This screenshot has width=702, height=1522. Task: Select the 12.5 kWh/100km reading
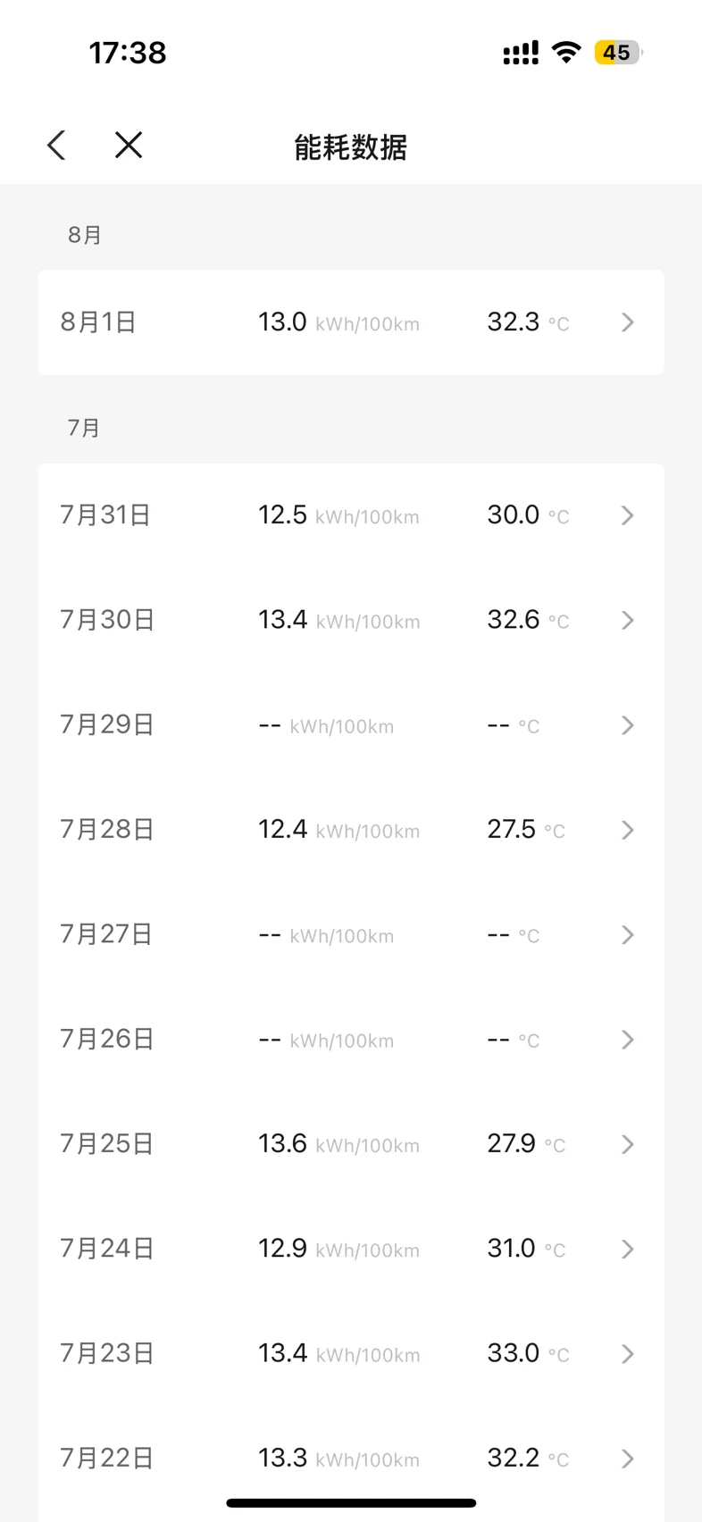(x=338, y=515)
